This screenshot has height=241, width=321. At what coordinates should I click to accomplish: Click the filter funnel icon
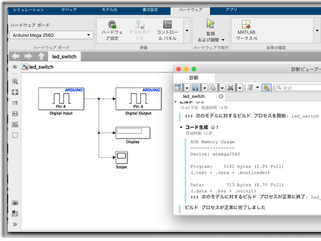tap(250, 88)
